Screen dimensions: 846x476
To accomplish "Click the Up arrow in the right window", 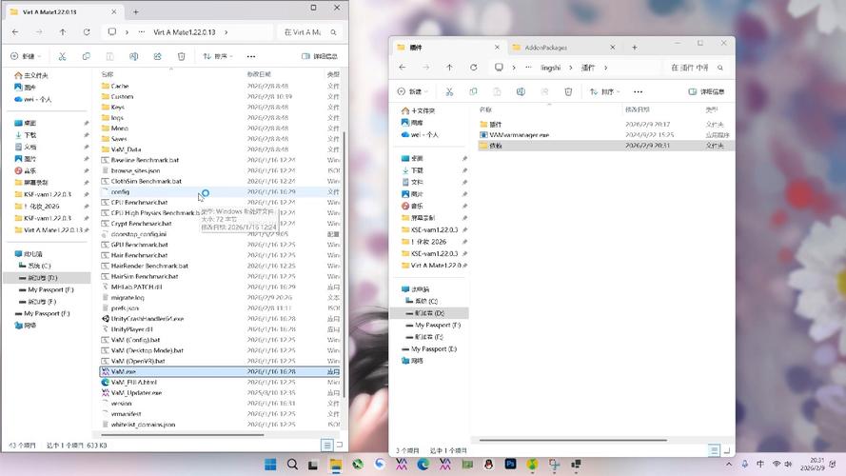I will 448,68.
